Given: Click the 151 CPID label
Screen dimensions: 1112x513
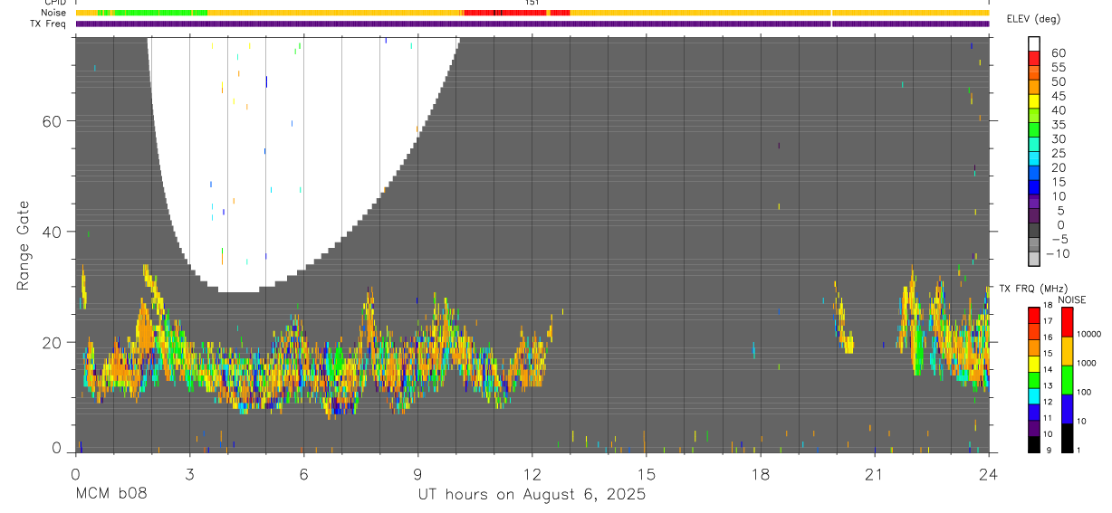Looking at the screenshot, I should pyautogui.click(x=532, y=3).
